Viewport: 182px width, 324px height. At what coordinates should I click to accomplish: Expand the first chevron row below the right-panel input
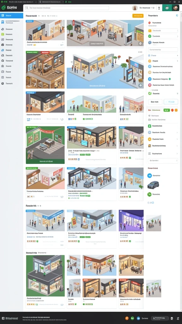163,56
